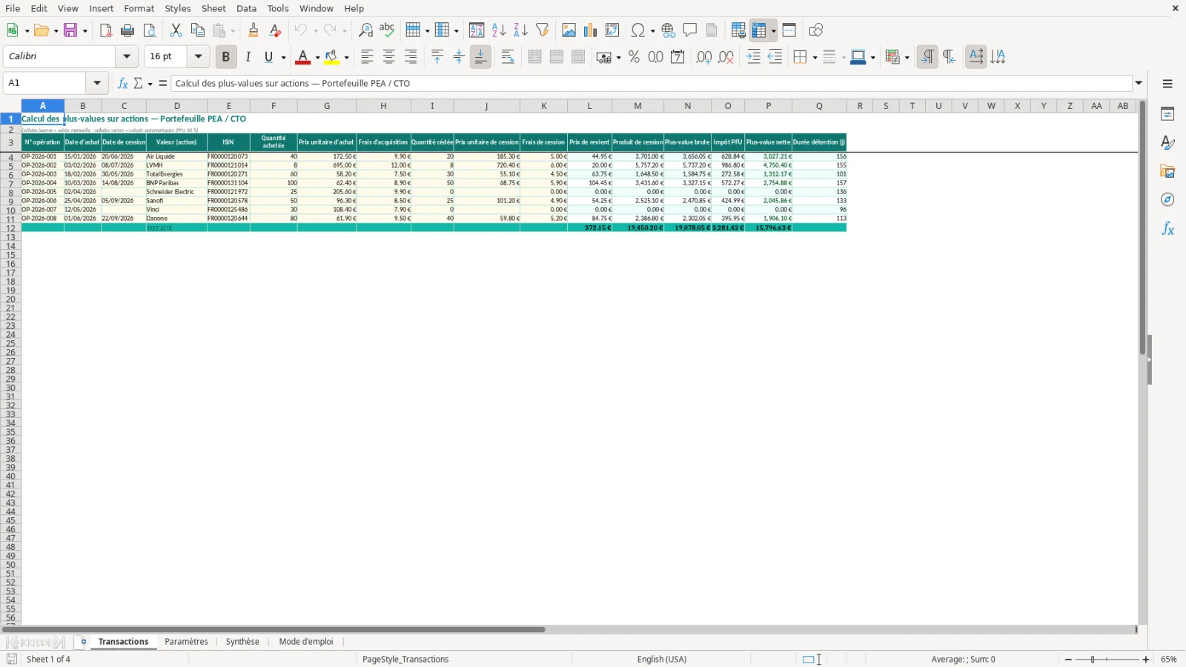Click the Save document icon
Screen dimensions: 1186x667
[70, 30]
